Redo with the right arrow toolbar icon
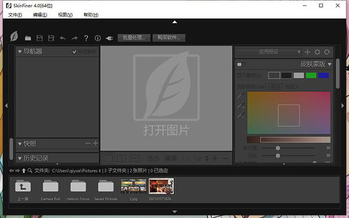This screenshot has height=218, width=349. point(74,38)
